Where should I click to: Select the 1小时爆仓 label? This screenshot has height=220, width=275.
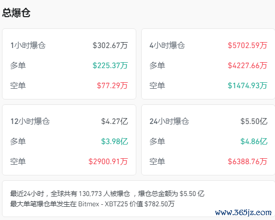tap(28, 46)
